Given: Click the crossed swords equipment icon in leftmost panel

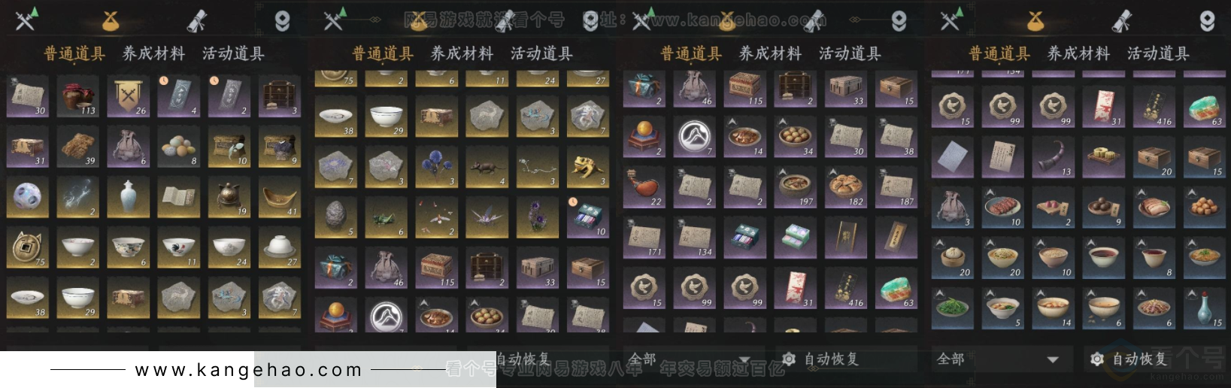Looking at the screenshot, I should point(26,20).
